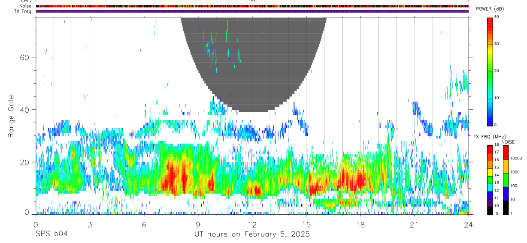
Task: Click the 18 tick on TX frequency legend
Action: [497, 145]
